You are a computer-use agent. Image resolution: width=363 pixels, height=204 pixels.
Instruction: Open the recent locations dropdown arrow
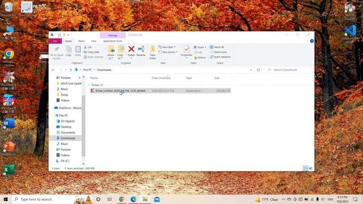(x=66, y=70)
